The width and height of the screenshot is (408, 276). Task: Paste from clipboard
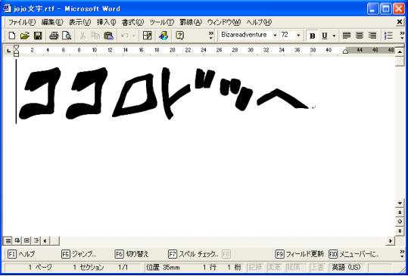pyautogui.click(x=108, y=36)
